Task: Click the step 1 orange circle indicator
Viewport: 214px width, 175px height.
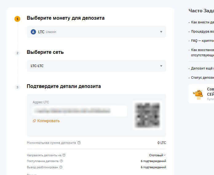Action: [17, 19]
